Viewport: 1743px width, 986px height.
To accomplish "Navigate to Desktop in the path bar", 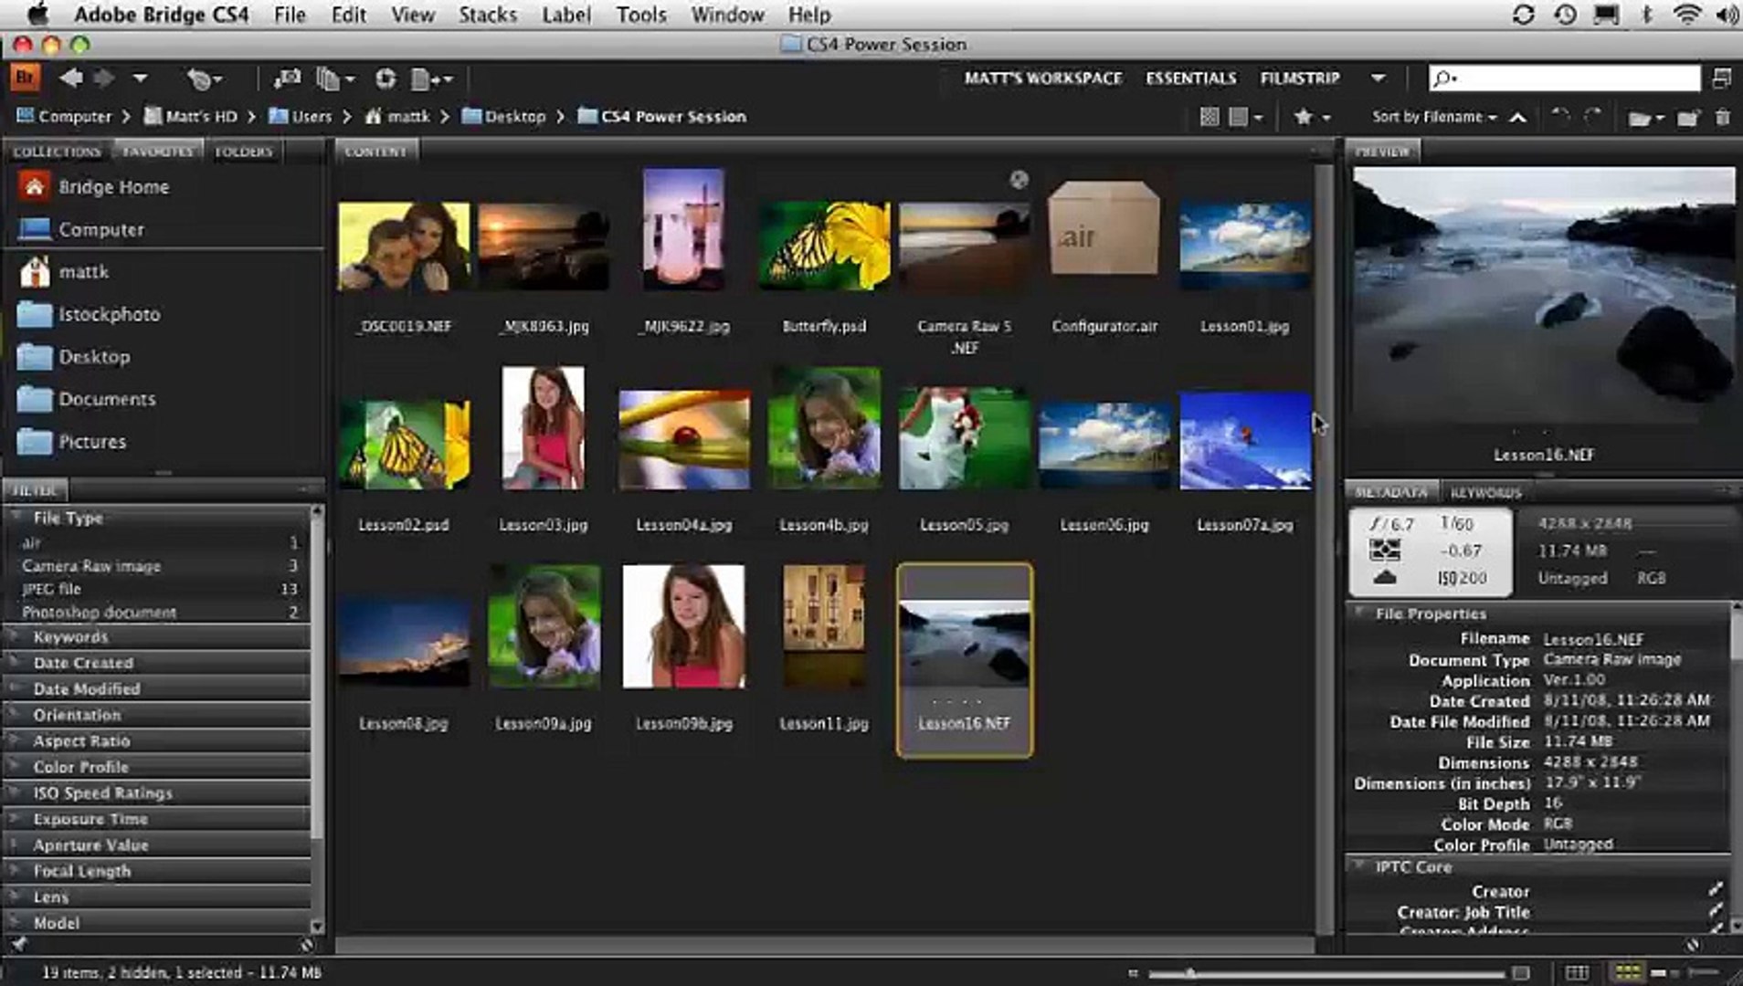I will tap(514, 117).
